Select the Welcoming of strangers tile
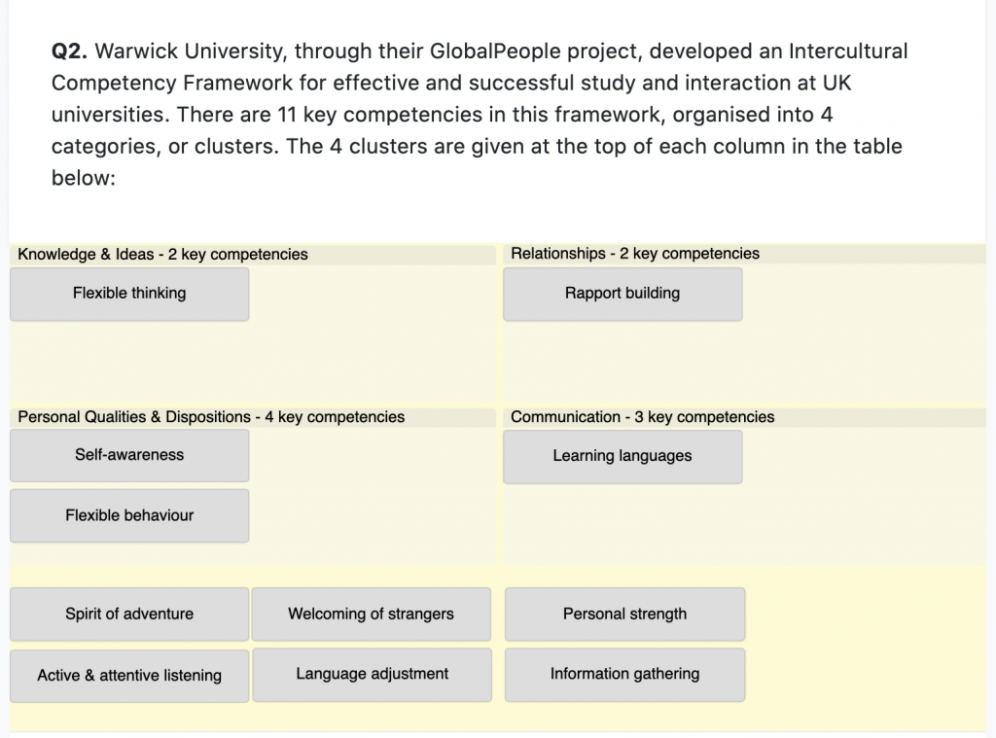The width and height of the screenshot is (996, 738). pos(371,614)
